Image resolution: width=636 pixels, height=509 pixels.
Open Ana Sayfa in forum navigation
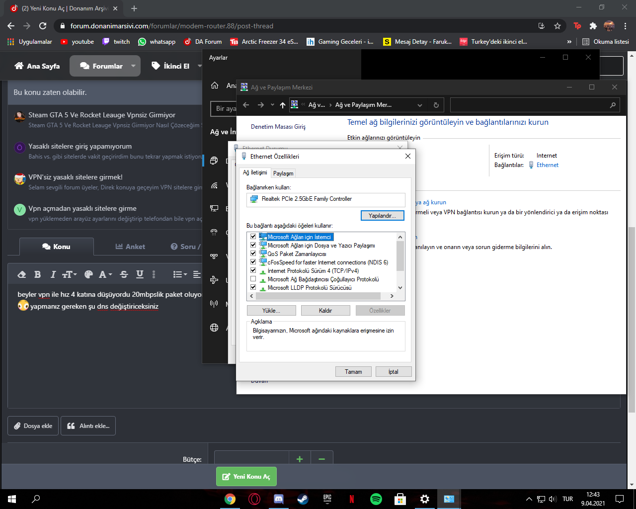point(37,66)
